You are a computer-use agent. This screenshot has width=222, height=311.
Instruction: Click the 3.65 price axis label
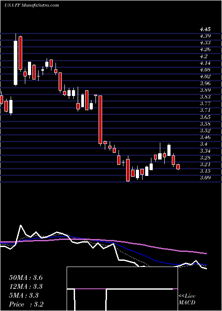point(205,117)
